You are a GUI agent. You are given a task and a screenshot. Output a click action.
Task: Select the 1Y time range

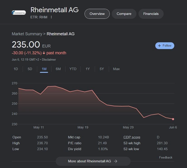click(88, 69)
